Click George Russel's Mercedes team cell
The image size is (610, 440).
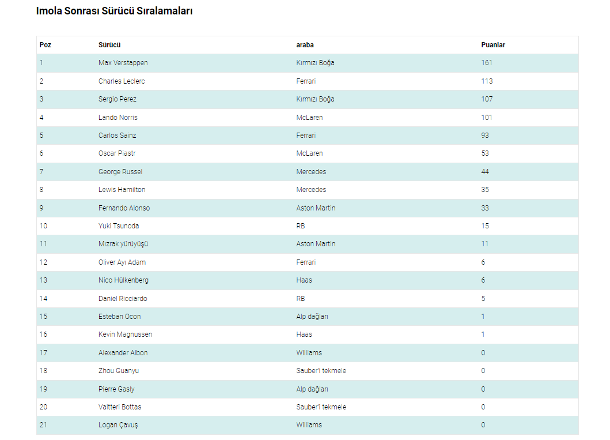tap(311, 172)
